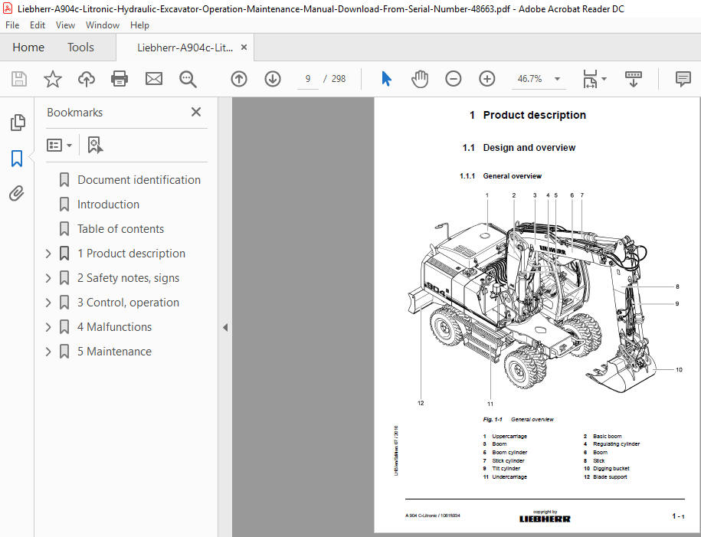Open Attachments paperclip panel

click(x=17, y=194)
